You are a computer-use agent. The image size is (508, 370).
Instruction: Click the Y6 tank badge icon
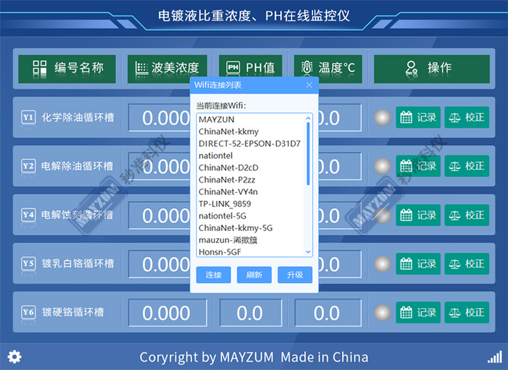coord(28,313)
